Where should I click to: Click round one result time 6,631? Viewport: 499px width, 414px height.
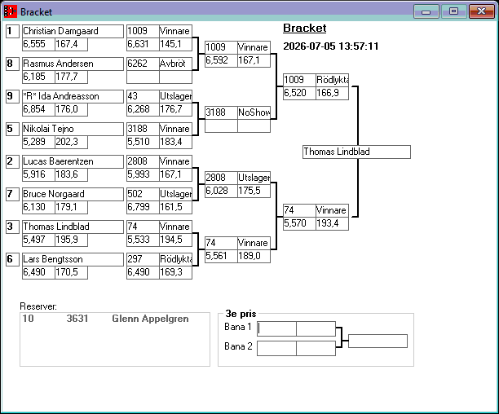click(x=143, y=44)
